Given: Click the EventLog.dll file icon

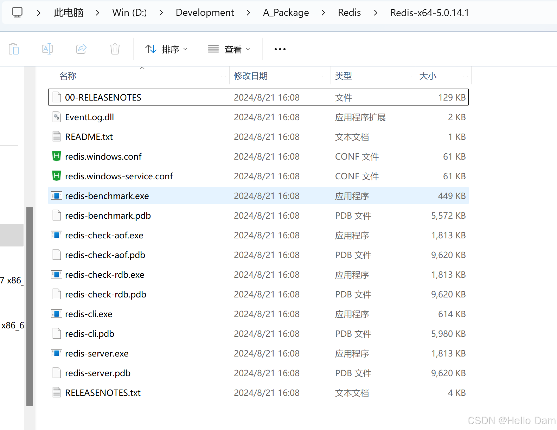Looking at the screenshot, I should (57, 117).
